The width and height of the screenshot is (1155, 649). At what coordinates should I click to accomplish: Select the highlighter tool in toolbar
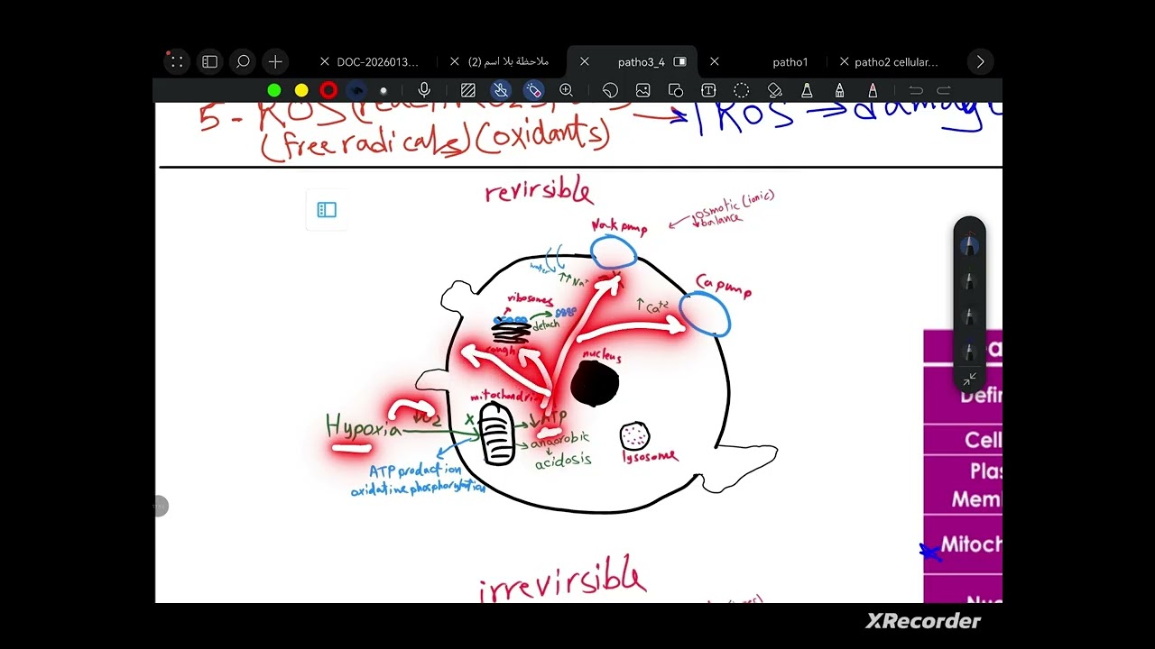[x=839, y=90]
